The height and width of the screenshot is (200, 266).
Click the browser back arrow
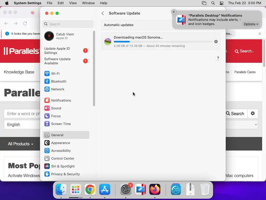tap(6, 23)
